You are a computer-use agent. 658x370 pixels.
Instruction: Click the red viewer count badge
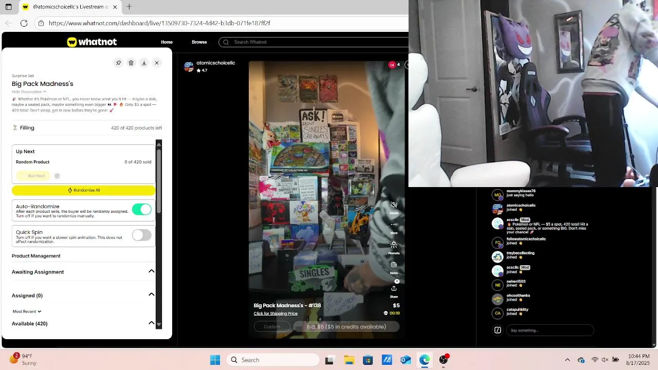392,65
